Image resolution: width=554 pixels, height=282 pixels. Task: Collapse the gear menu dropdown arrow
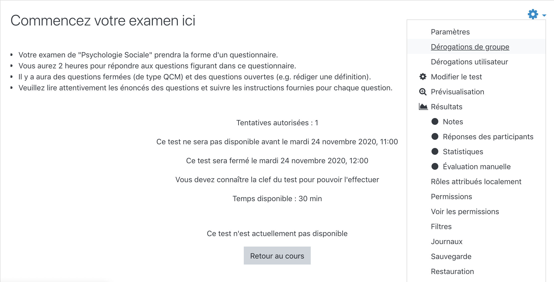[544, 15]
